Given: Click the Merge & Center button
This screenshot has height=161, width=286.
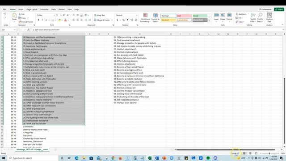Looking at the screenshot, I should 102,20.
